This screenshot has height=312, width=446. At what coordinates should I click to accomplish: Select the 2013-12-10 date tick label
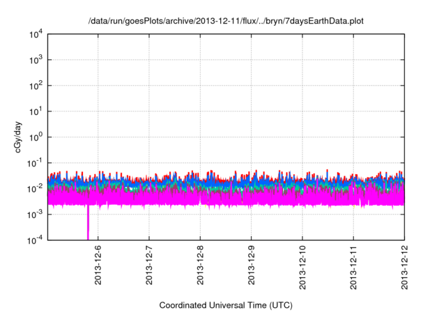pyautogui.click(x=302, y=267)
